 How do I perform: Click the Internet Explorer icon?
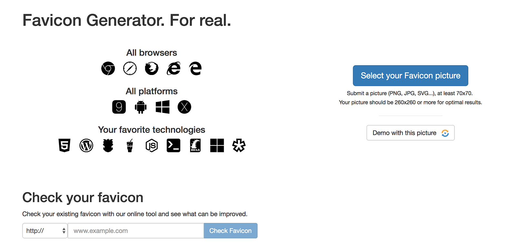pyautogui.click(x=174, y=69)
